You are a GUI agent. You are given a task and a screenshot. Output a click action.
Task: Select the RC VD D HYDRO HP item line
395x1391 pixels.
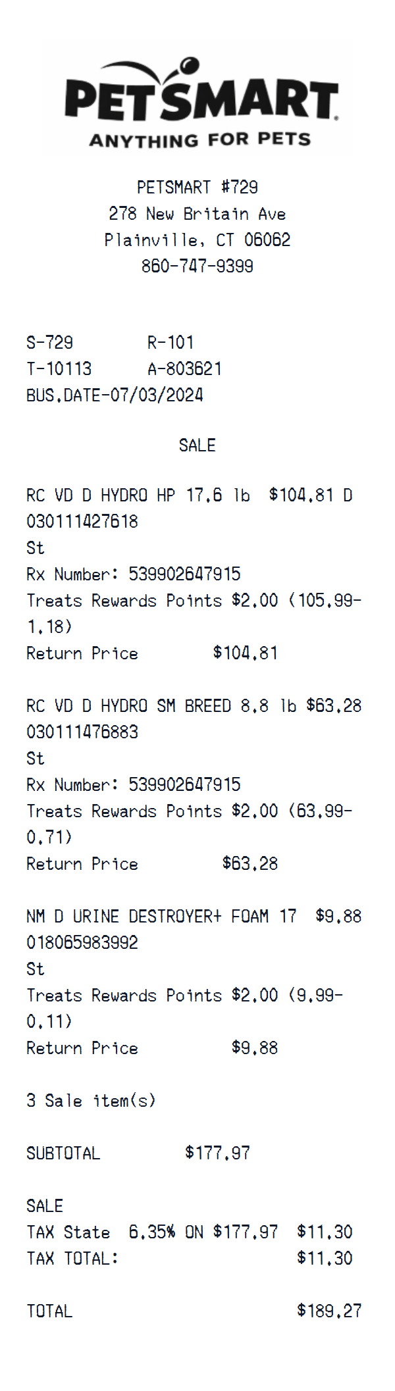pos(138,495)
